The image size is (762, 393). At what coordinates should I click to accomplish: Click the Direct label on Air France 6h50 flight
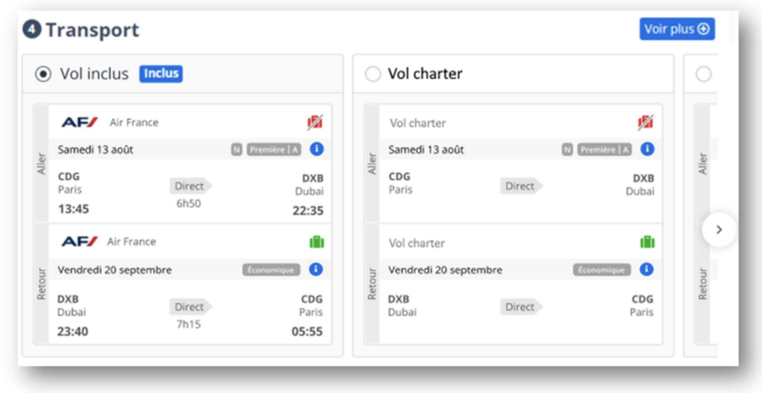[190, 186]
